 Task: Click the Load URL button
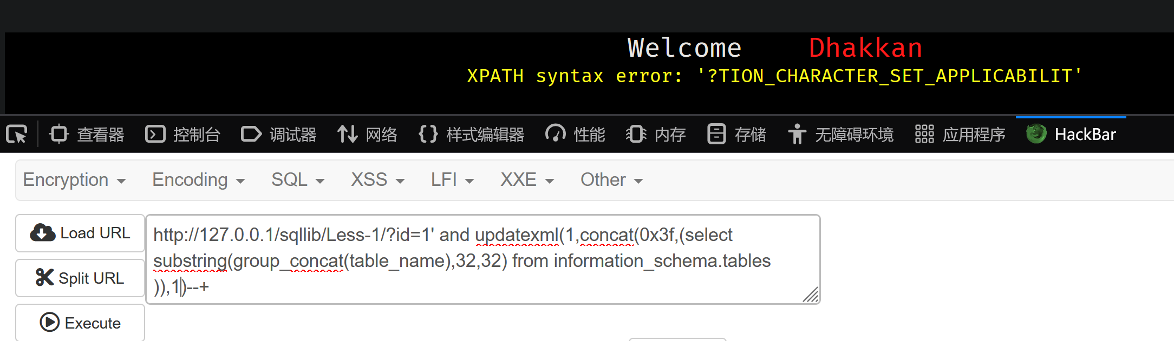[80, 233]
